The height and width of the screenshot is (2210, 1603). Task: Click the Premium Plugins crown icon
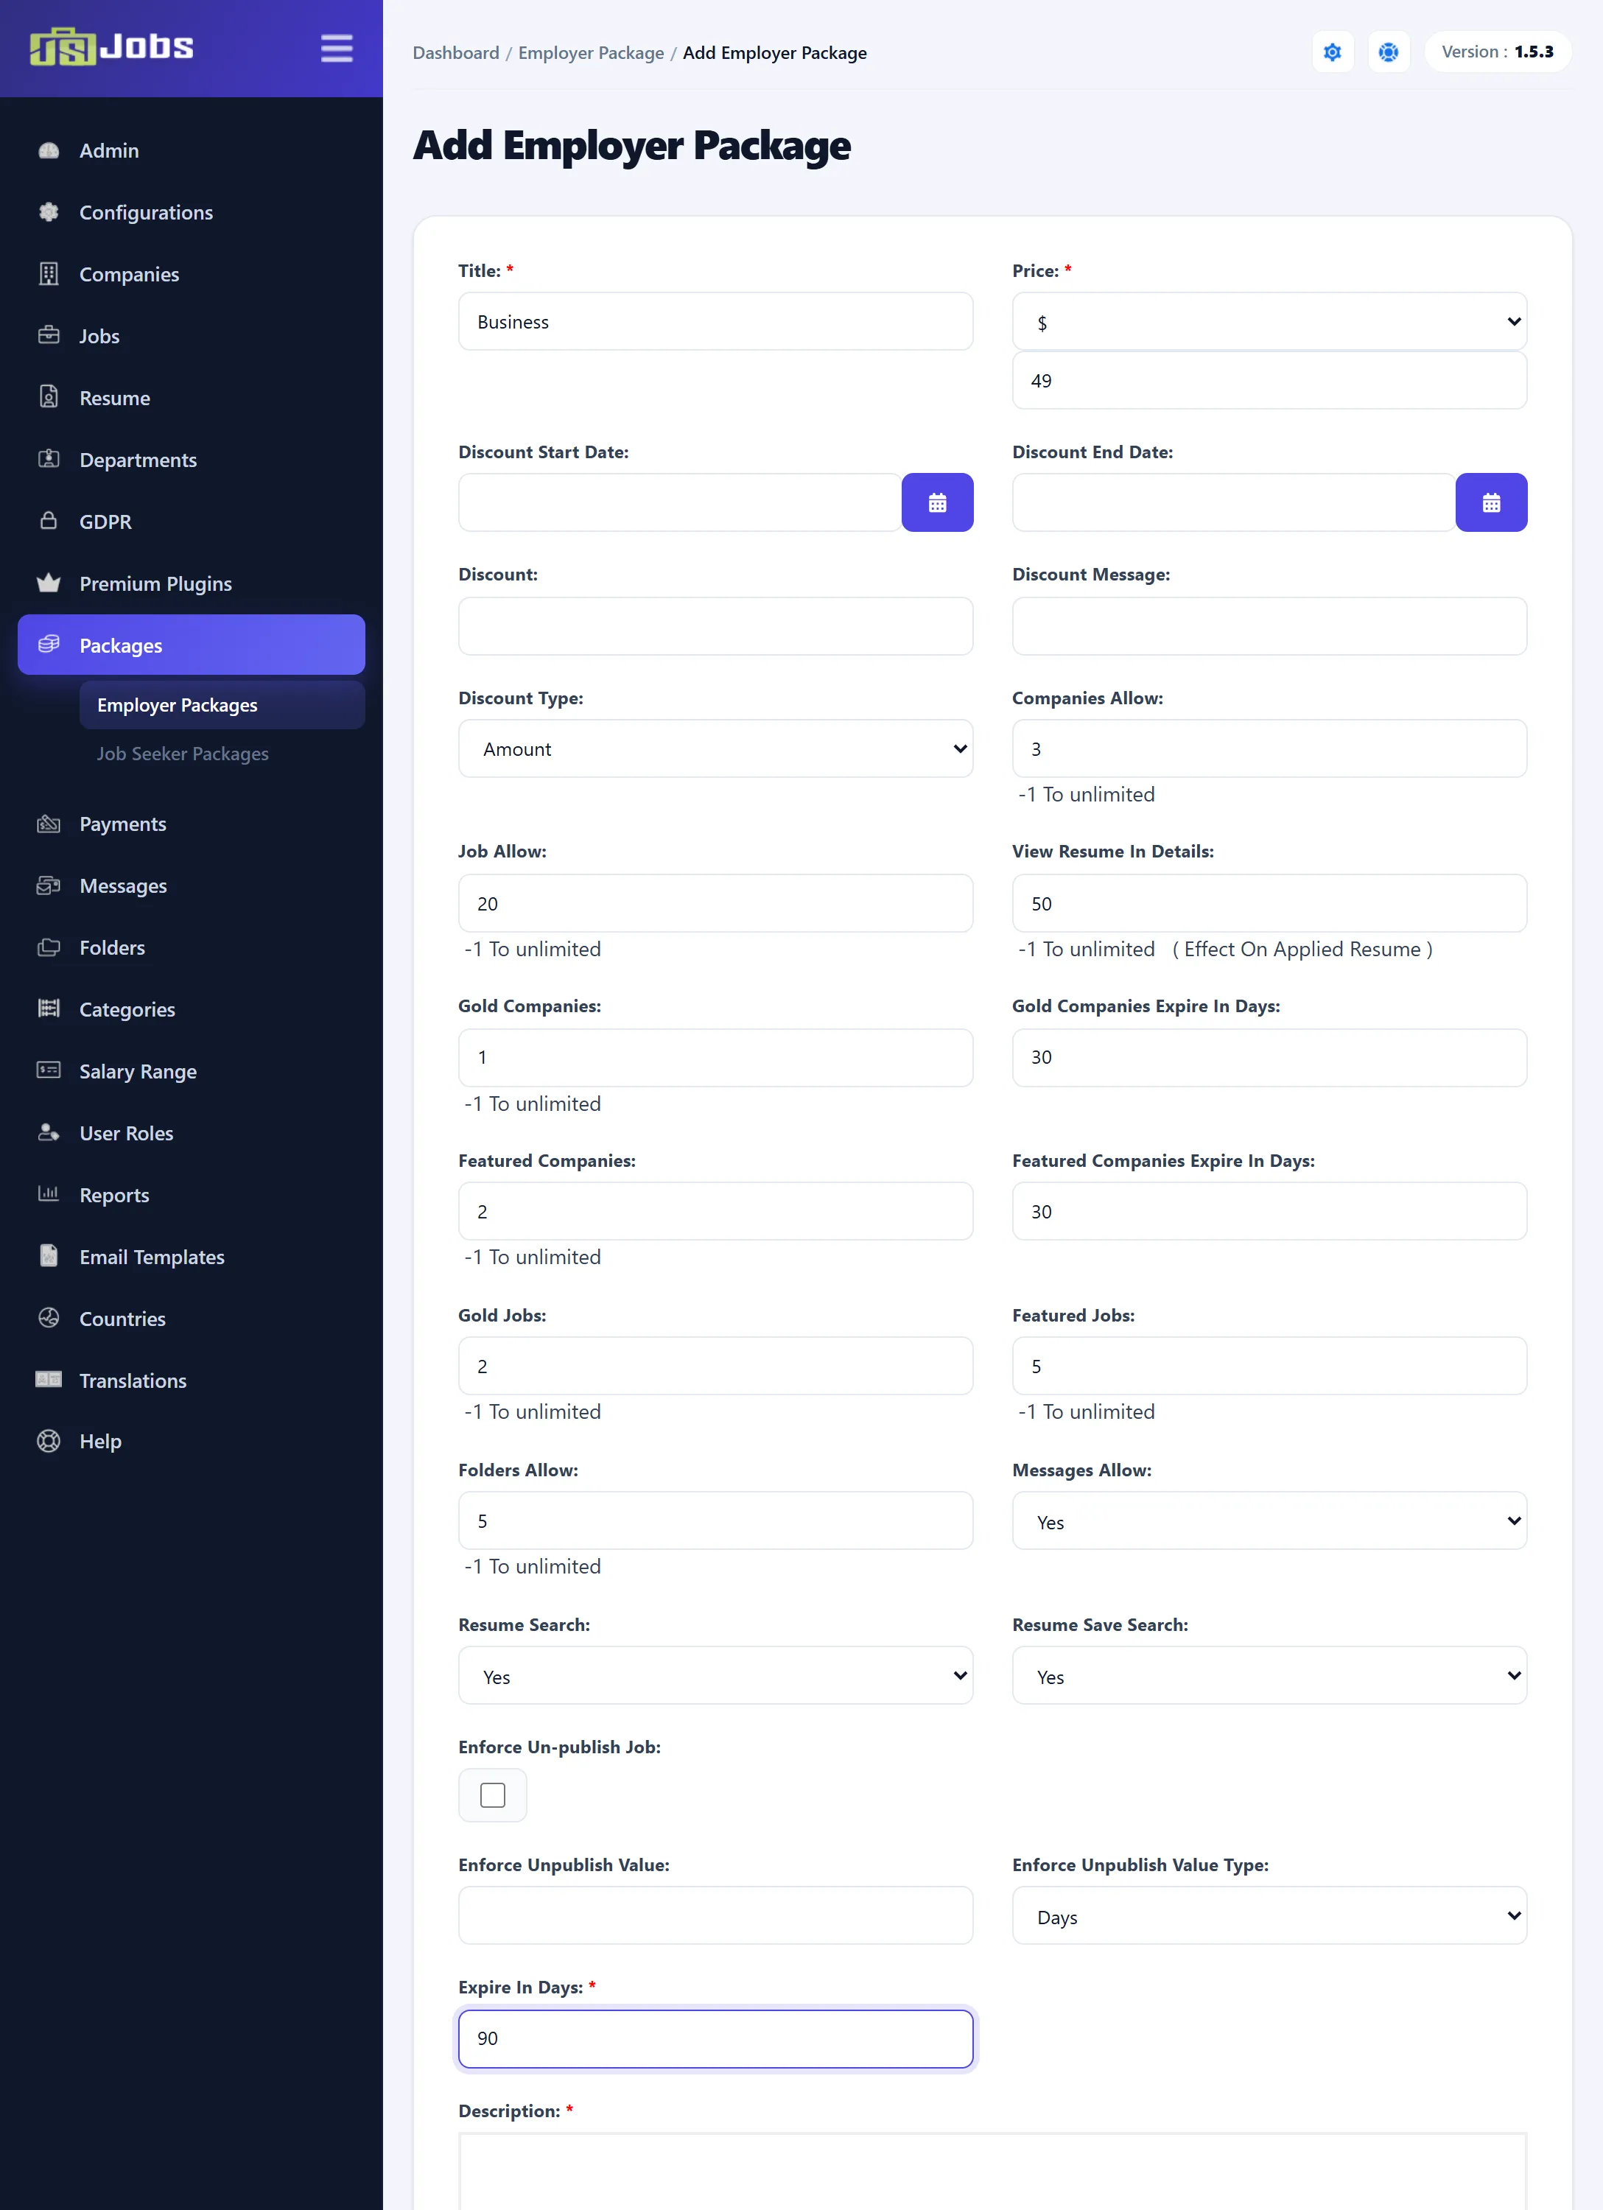[x=49, y=583]
